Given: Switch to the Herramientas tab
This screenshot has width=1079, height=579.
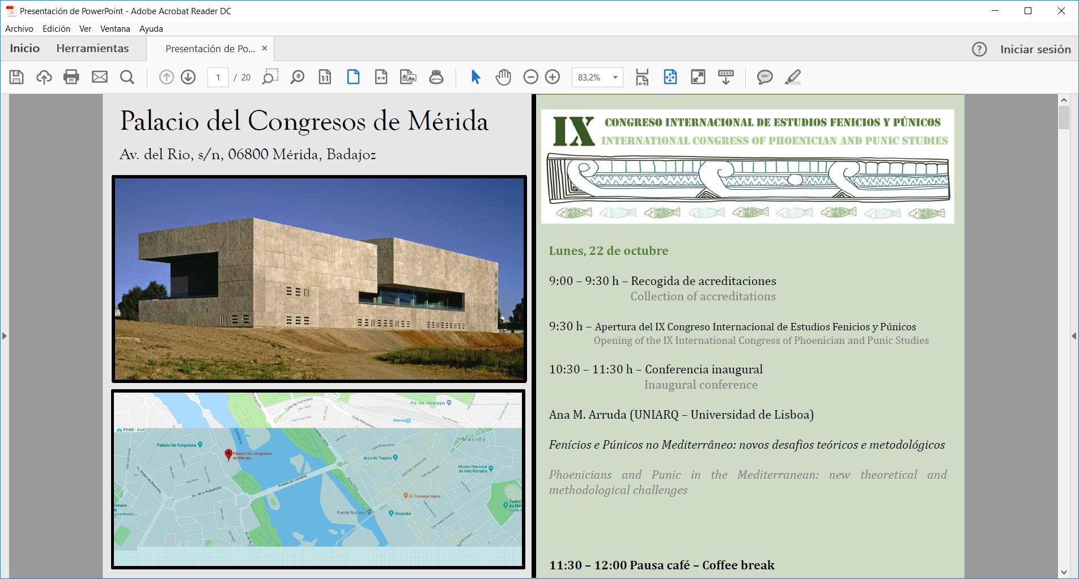Looking at the screenshot, I should point(92,49).
